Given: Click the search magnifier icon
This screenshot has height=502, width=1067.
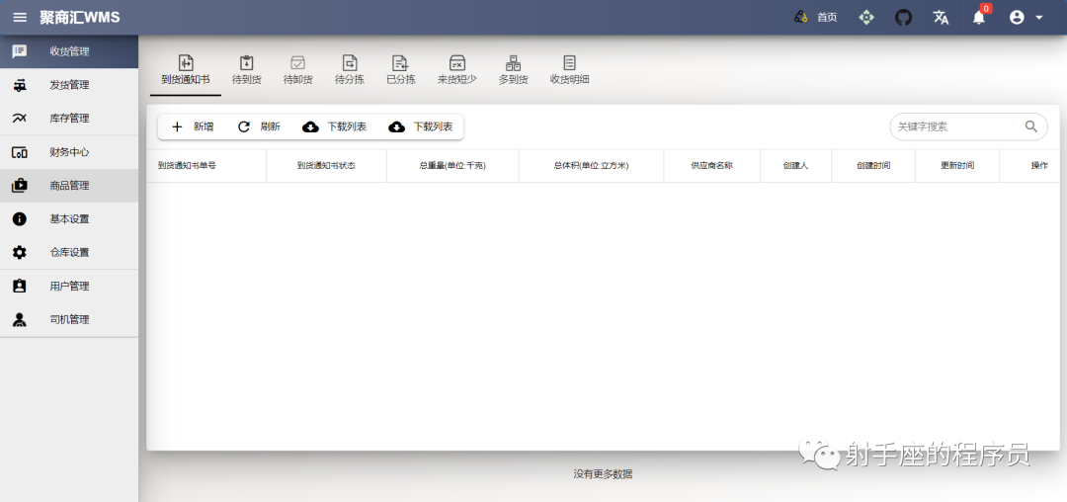Looking at the screenshot, I should coord(1031,125).
